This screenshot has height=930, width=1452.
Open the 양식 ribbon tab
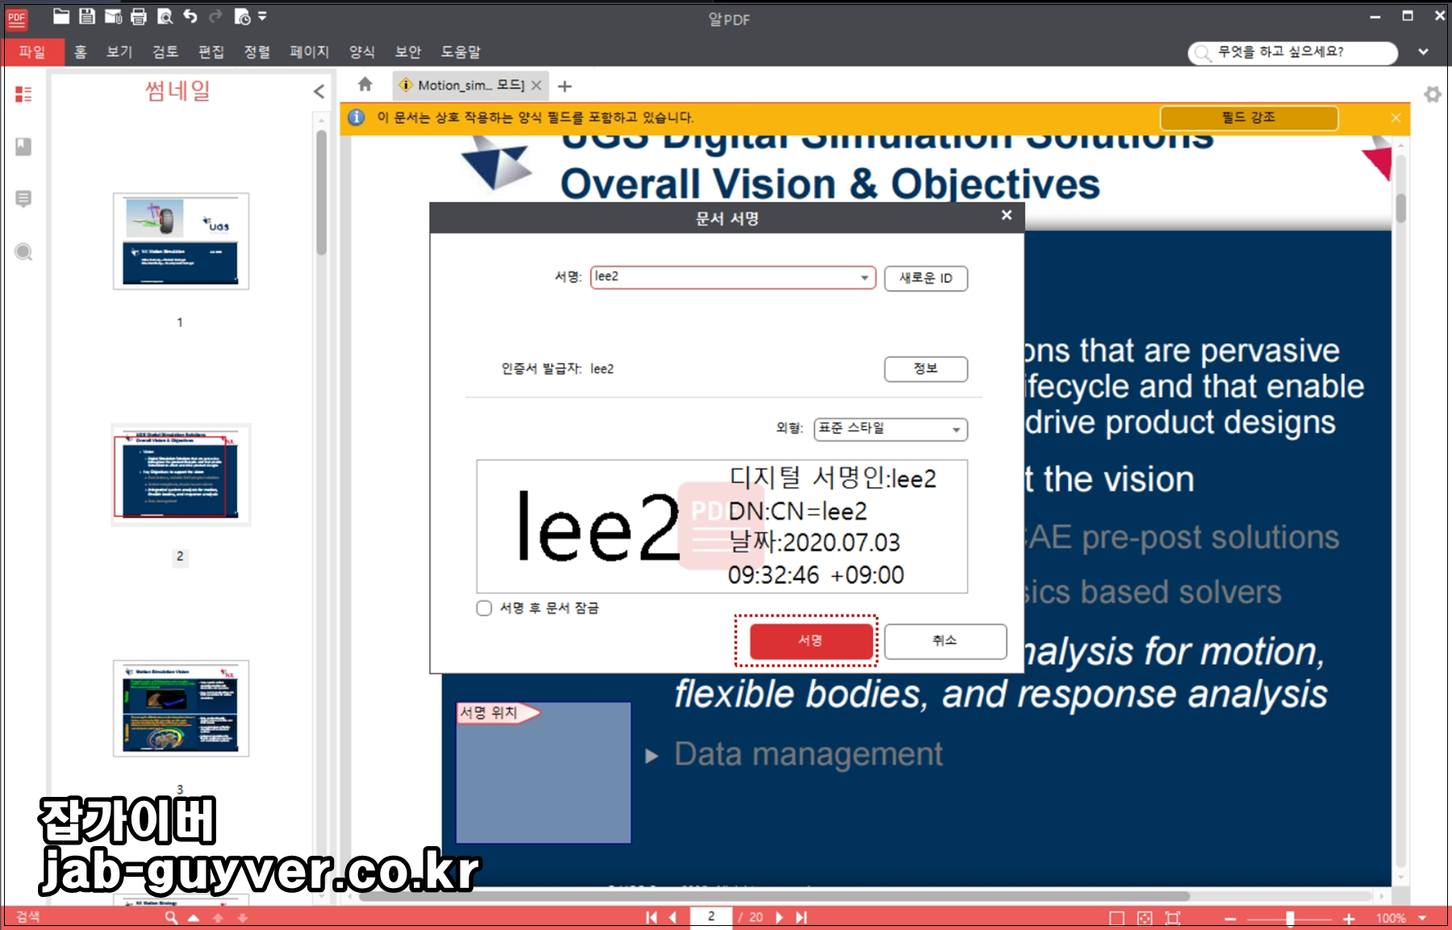tap(362, 52)
